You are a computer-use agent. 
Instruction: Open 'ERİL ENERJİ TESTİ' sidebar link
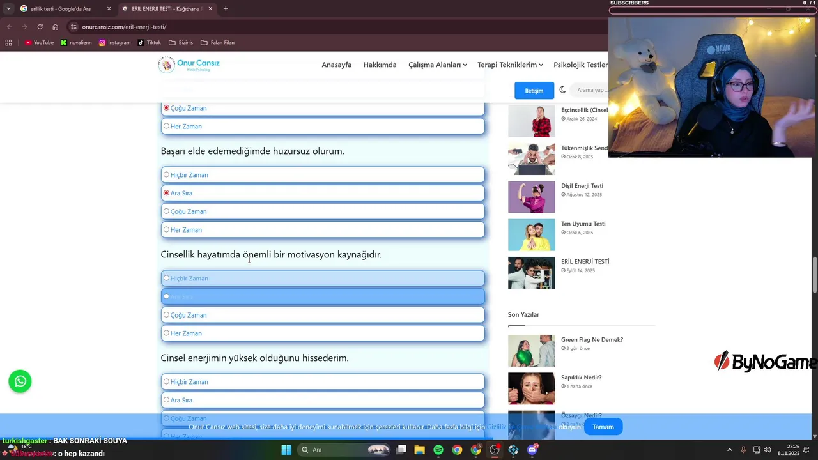[585, 261]
